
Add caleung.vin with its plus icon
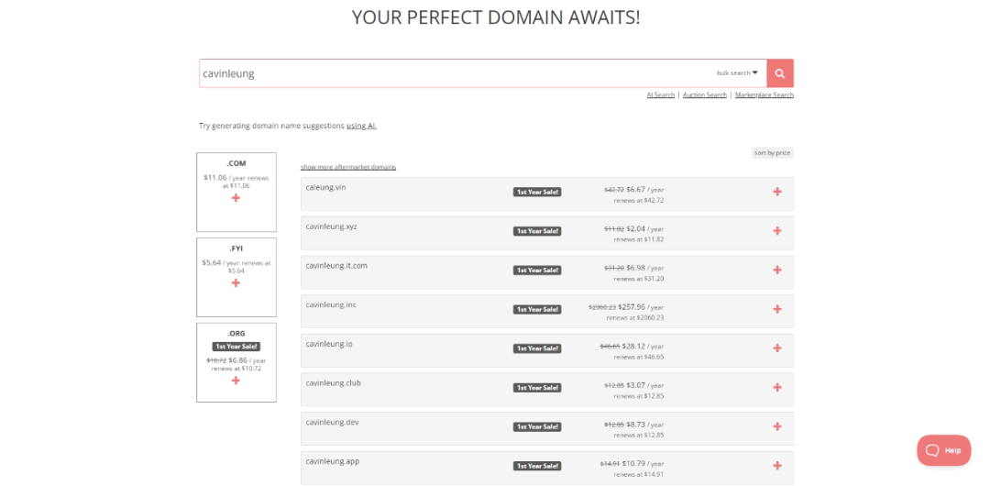tap(777, 192)
